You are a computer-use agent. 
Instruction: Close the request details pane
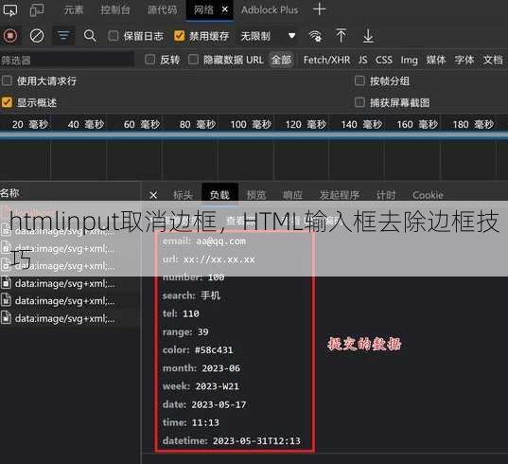pyautogui.click(x=153, y=195)
